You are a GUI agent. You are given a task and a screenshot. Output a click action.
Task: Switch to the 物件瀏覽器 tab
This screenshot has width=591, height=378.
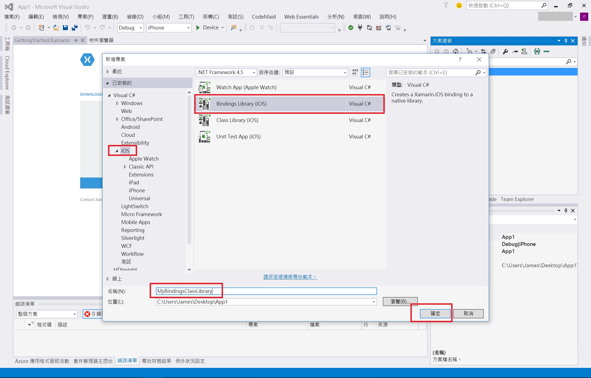[101, 40]
